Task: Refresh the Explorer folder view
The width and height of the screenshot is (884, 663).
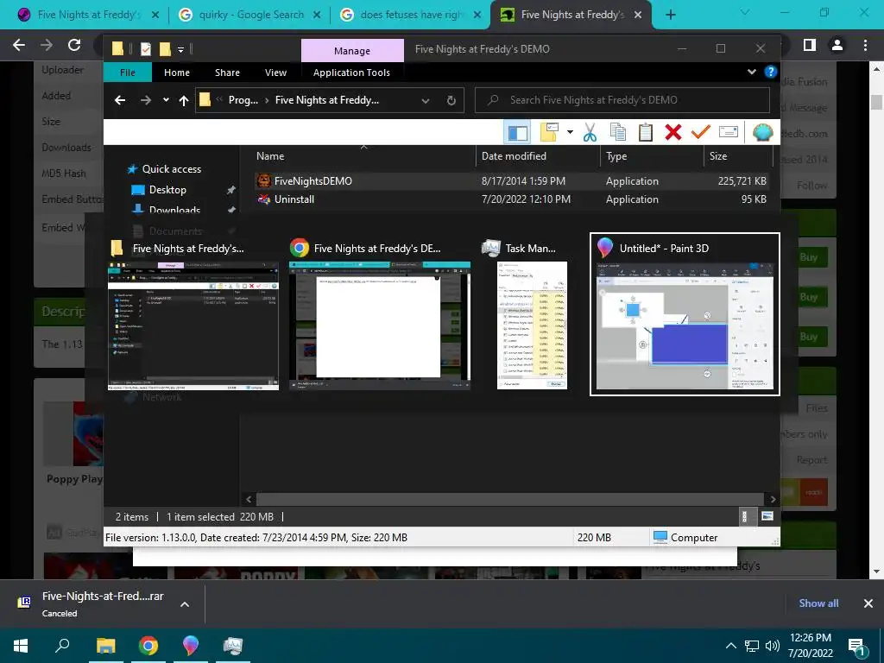Action: [451, 100]
